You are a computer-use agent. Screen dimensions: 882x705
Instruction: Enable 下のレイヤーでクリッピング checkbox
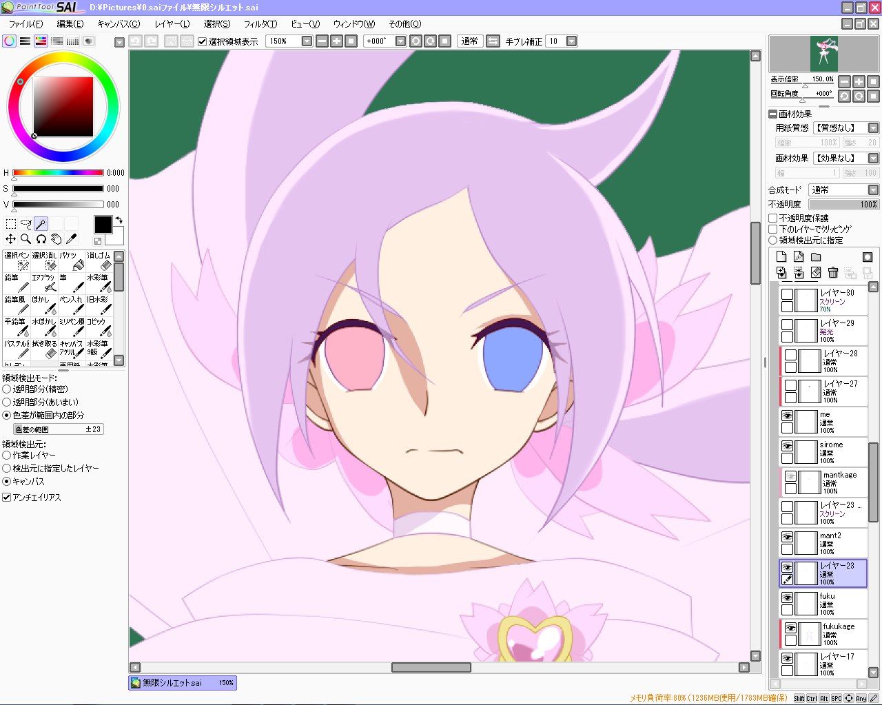tap(773, 229)
